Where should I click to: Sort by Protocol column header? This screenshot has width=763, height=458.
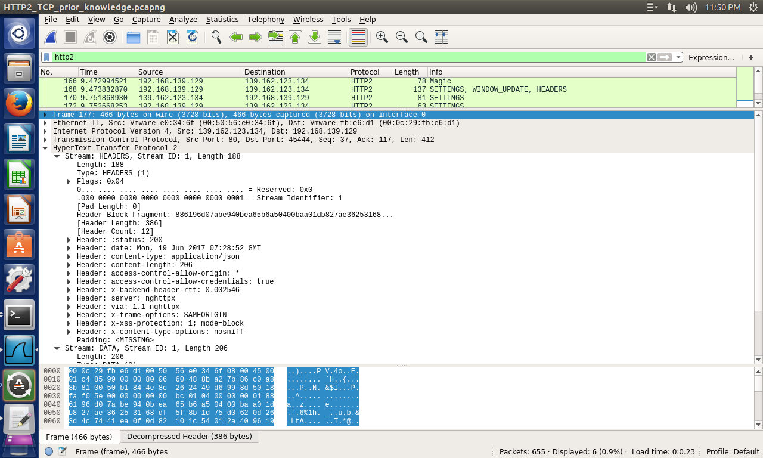pos(370,72)
